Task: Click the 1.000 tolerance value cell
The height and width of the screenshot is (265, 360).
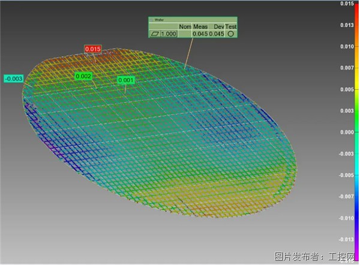Action: pos(169,34)
